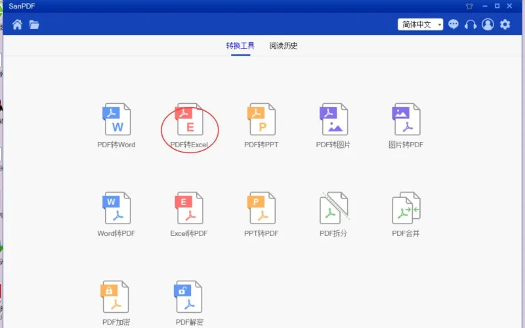Open the user account profile icon
525x328 pixels.
488,24
